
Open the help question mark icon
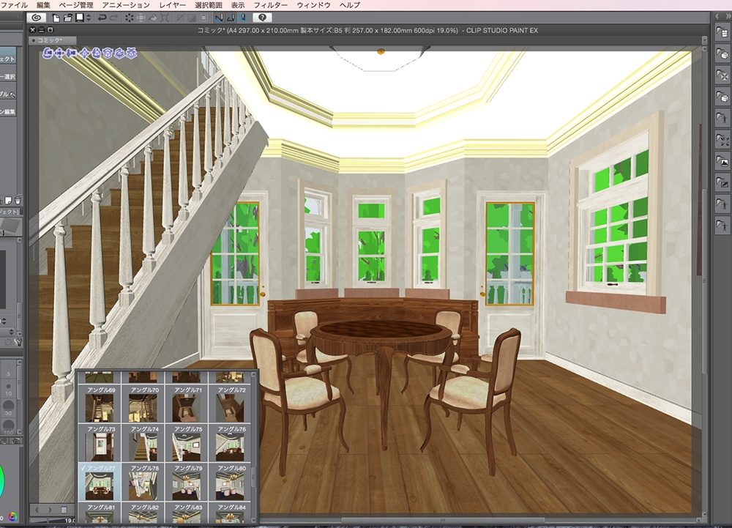[x=262, y=18]
